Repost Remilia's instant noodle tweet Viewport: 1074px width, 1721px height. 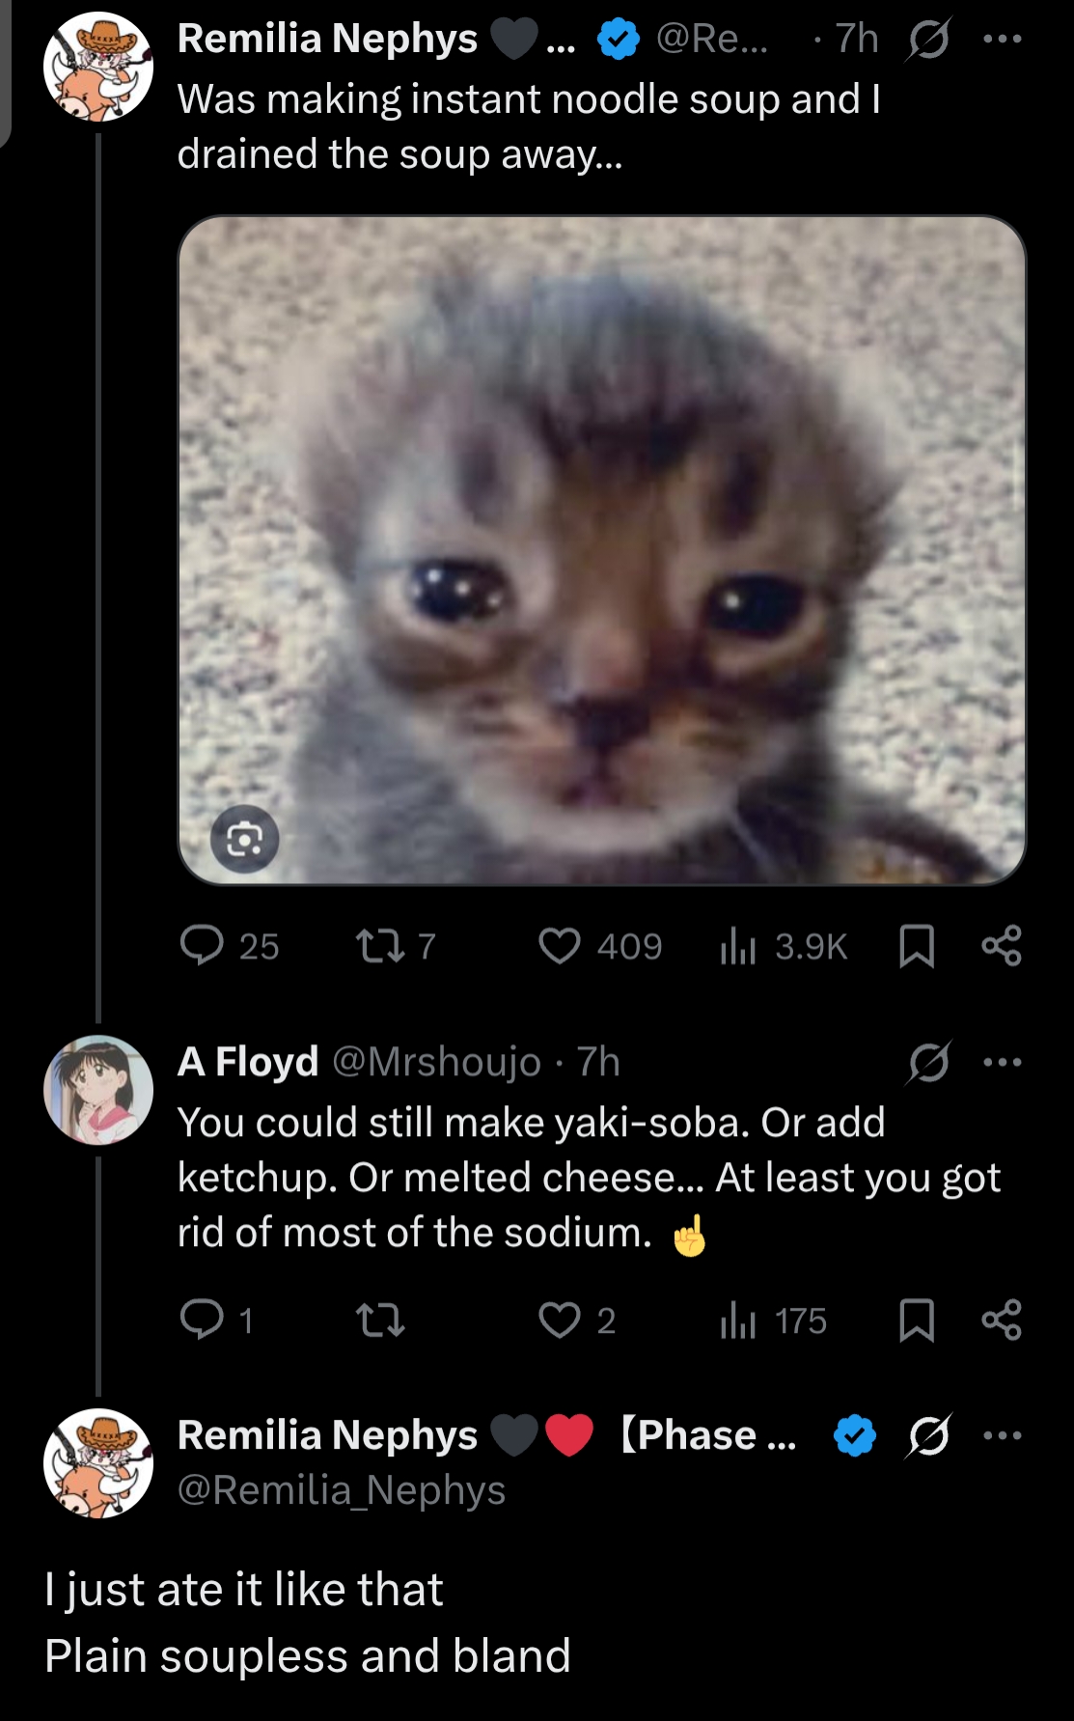[x=380, y=945]
